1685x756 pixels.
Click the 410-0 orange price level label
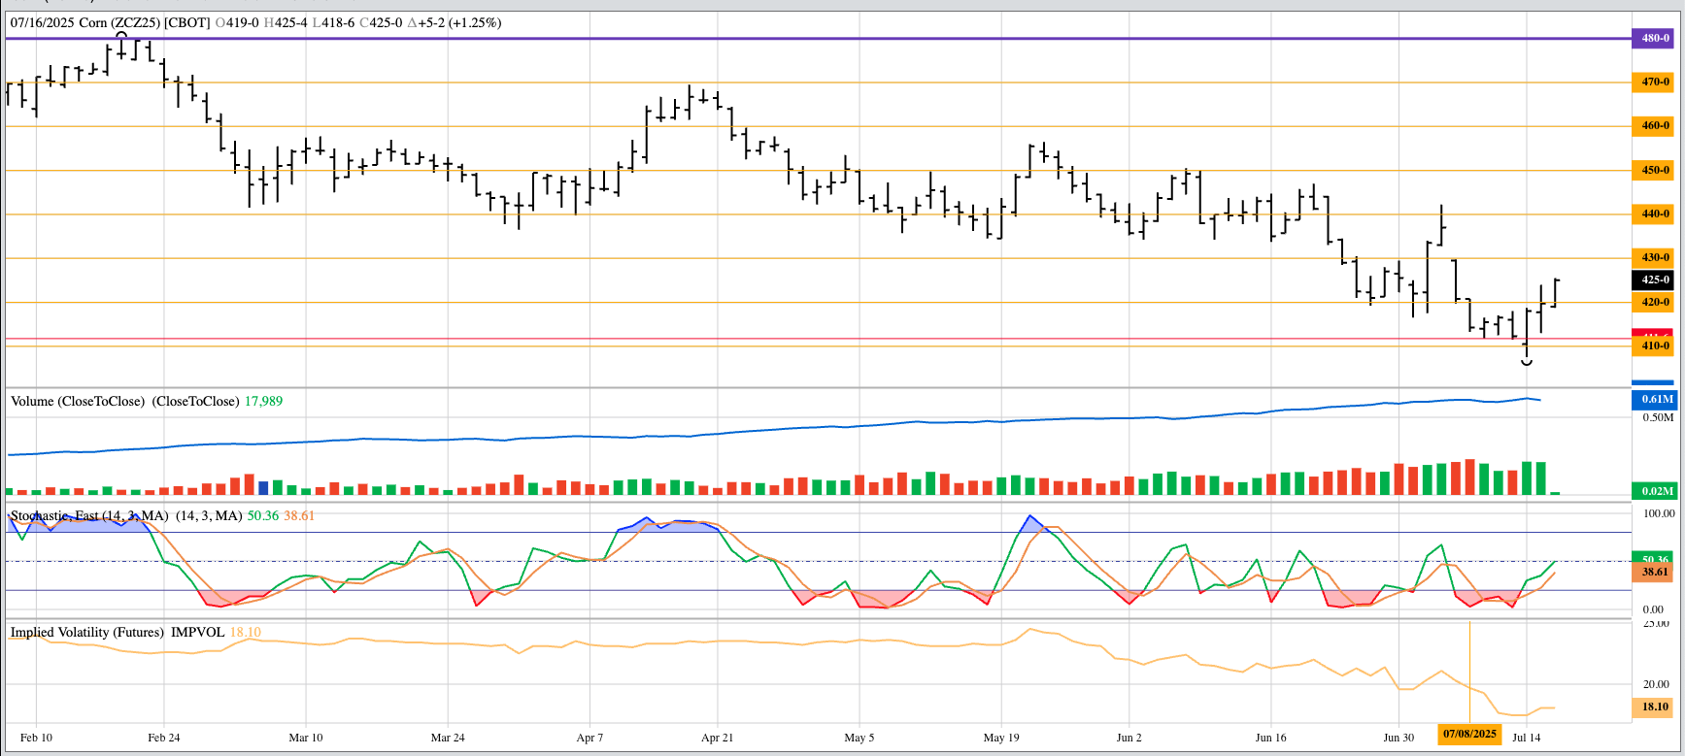point(1655,346)
